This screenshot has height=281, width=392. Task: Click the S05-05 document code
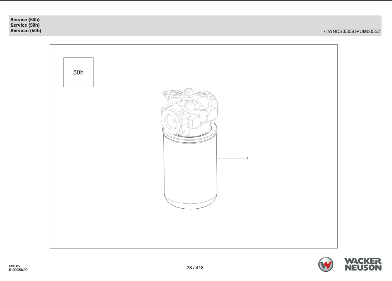coord(15,266)
